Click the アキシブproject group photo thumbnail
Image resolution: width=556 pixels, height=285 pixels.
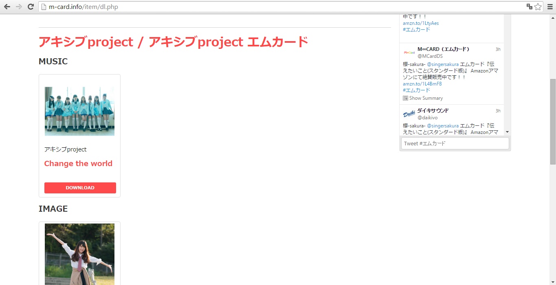click(x=79, y=111)
